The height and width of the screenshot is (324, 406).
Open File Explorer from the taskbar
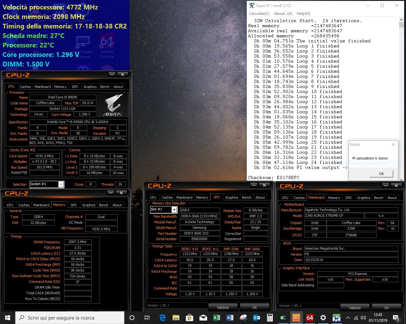176,318
